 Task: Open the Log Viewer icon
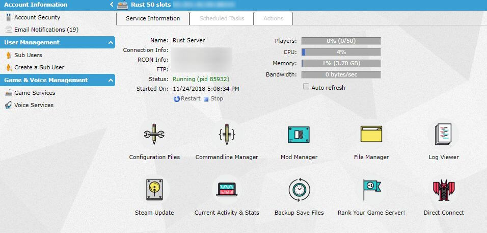[443, 135]
